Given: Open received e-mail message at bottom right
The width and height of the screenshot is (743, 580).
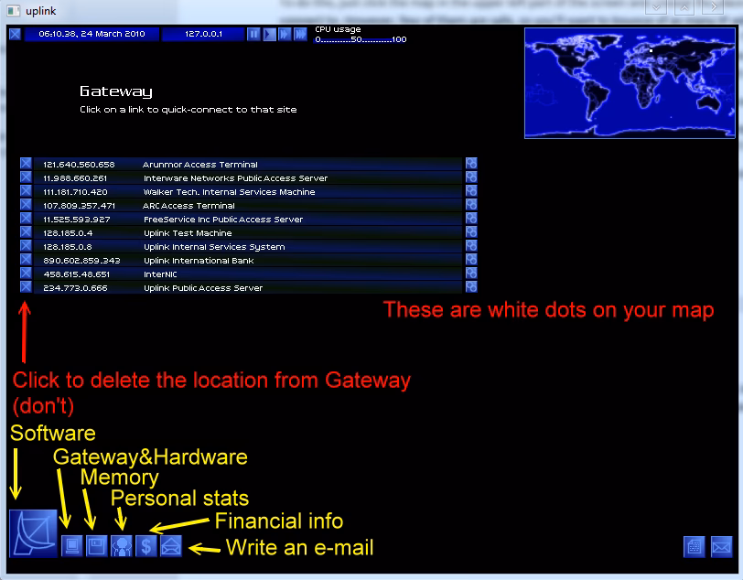Looking at the screenshot, I should click(721, 547).
